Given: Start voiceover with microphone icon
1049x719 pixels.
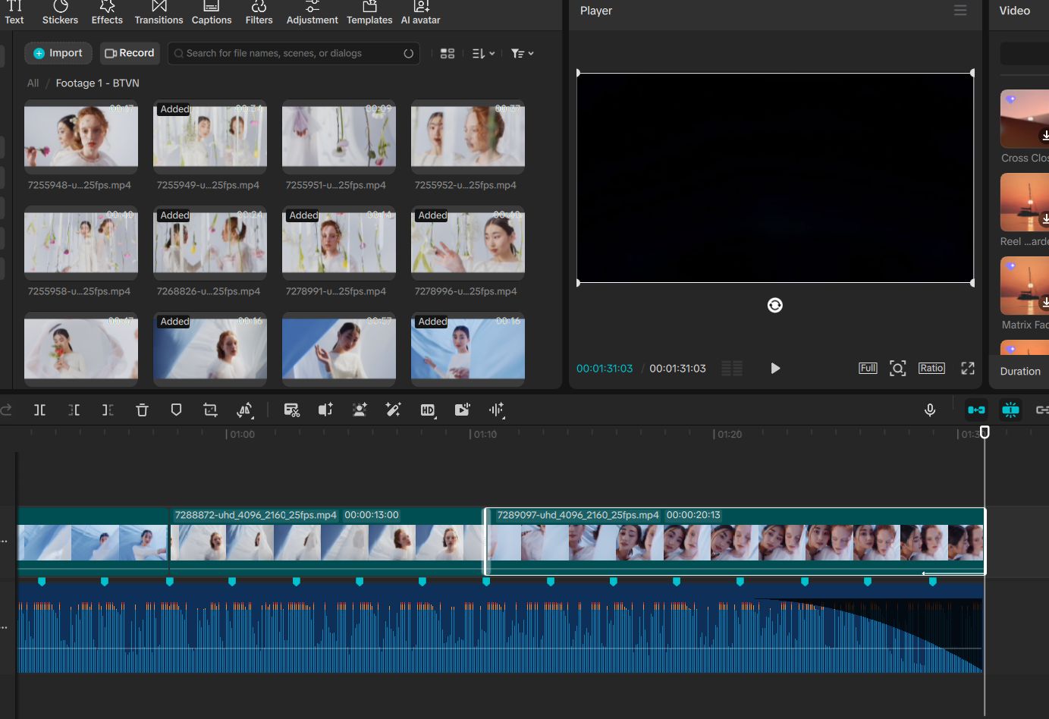Looking at the screenshot, I should 930,410.
